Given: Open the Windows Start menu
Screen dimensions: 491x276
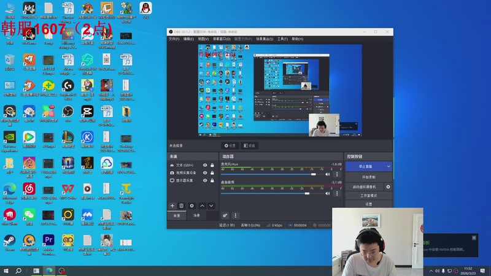Looking at the screenshot, I should pyautogui.click(x=6, y=270).
